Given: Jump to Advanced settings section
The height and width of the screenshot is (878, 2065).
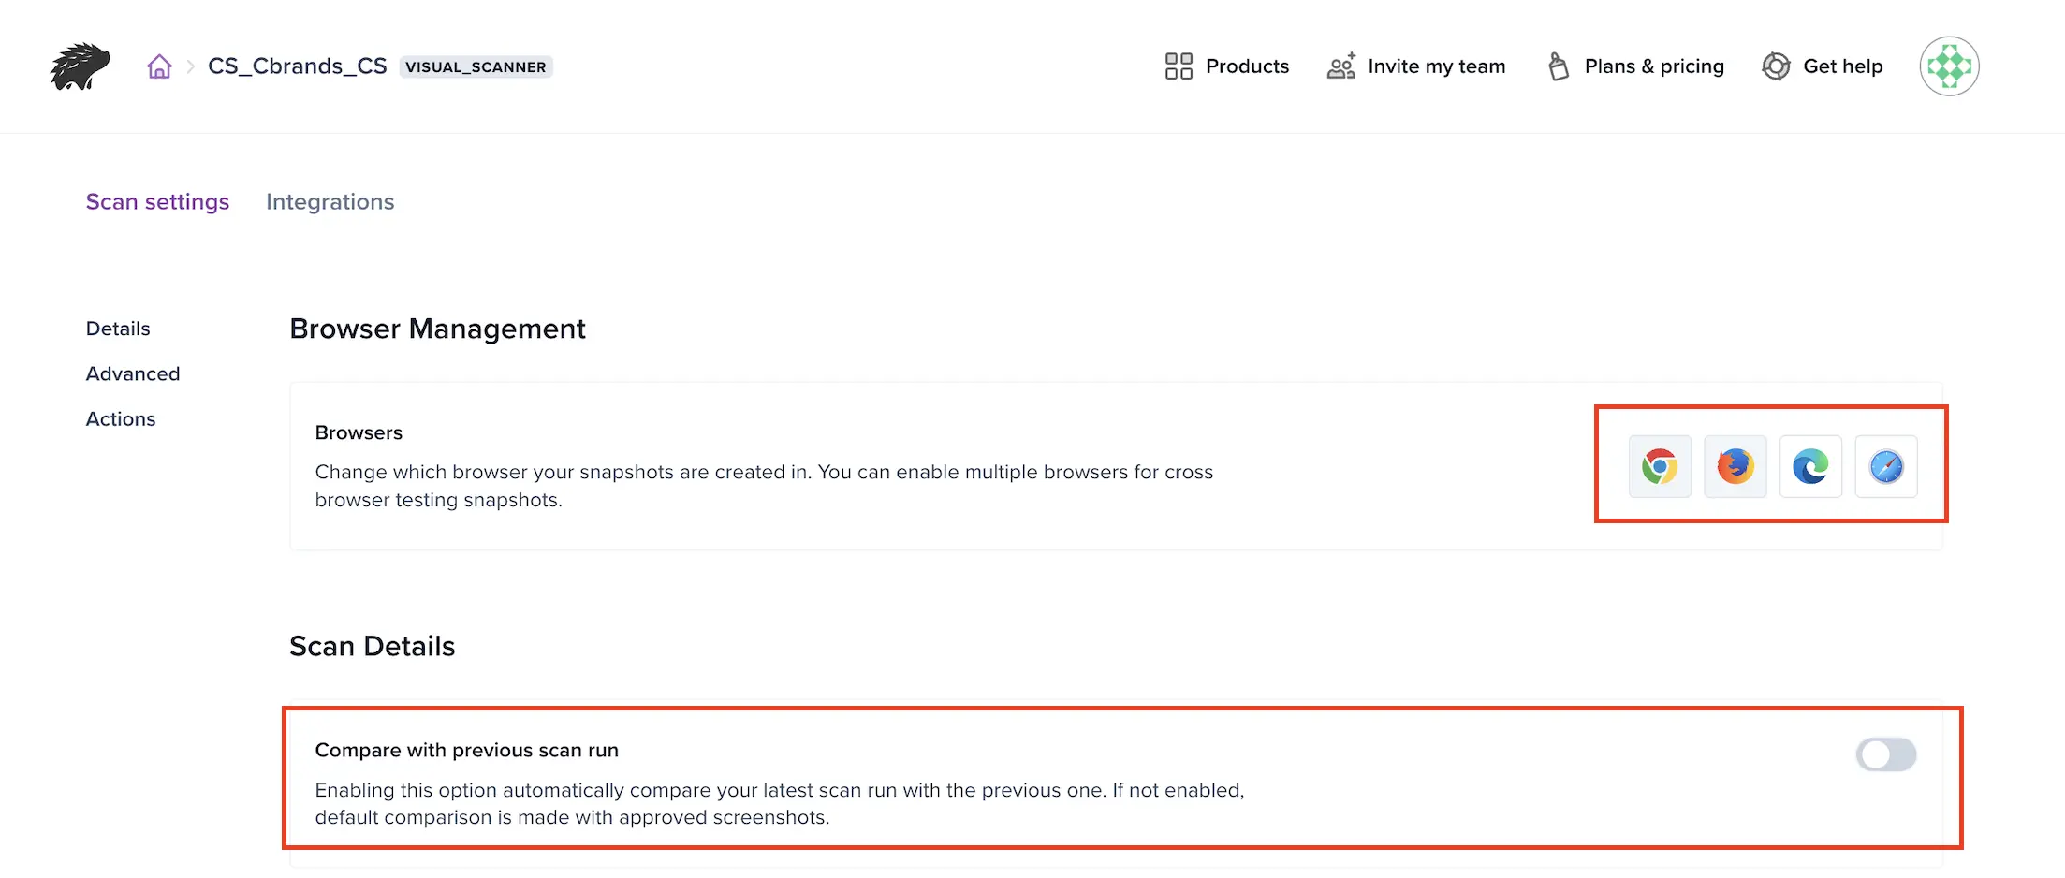Looking at the screenshot, I should (x=133, y=373).
